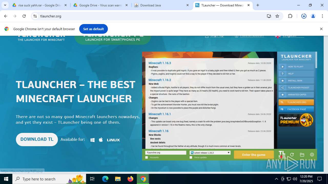Switch to the rise suck yahh.rar Google Drive tab
Image resolution: width=328 pixels, height=184 pixels.
pos(40,5)
